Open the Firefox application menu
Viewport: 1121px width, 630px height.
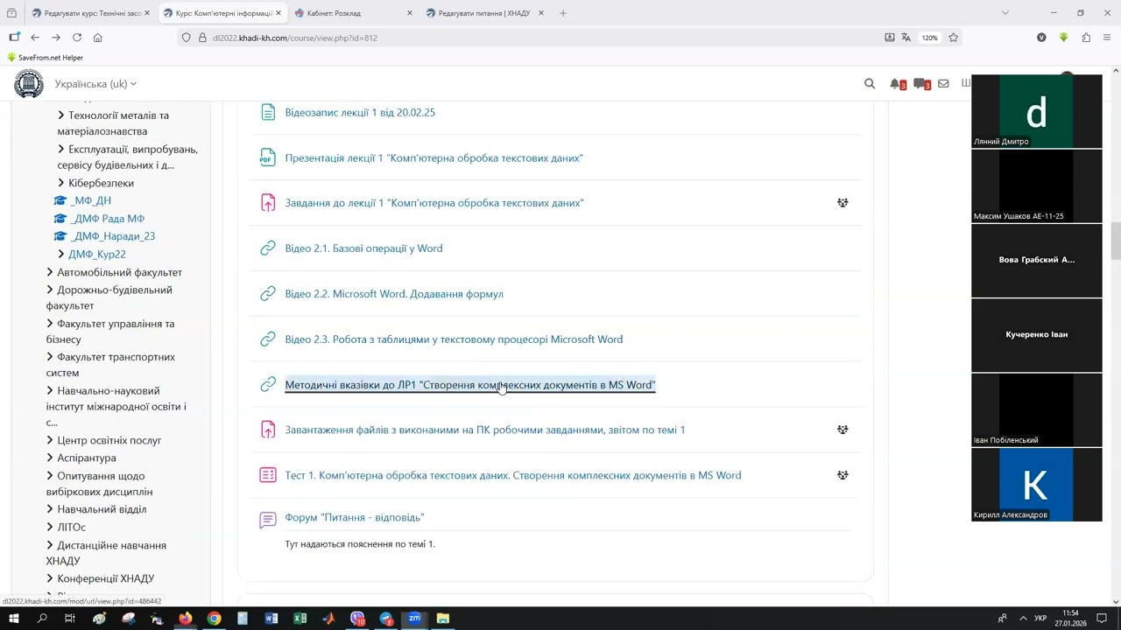pyautogui.click(x=1107, y=38)
